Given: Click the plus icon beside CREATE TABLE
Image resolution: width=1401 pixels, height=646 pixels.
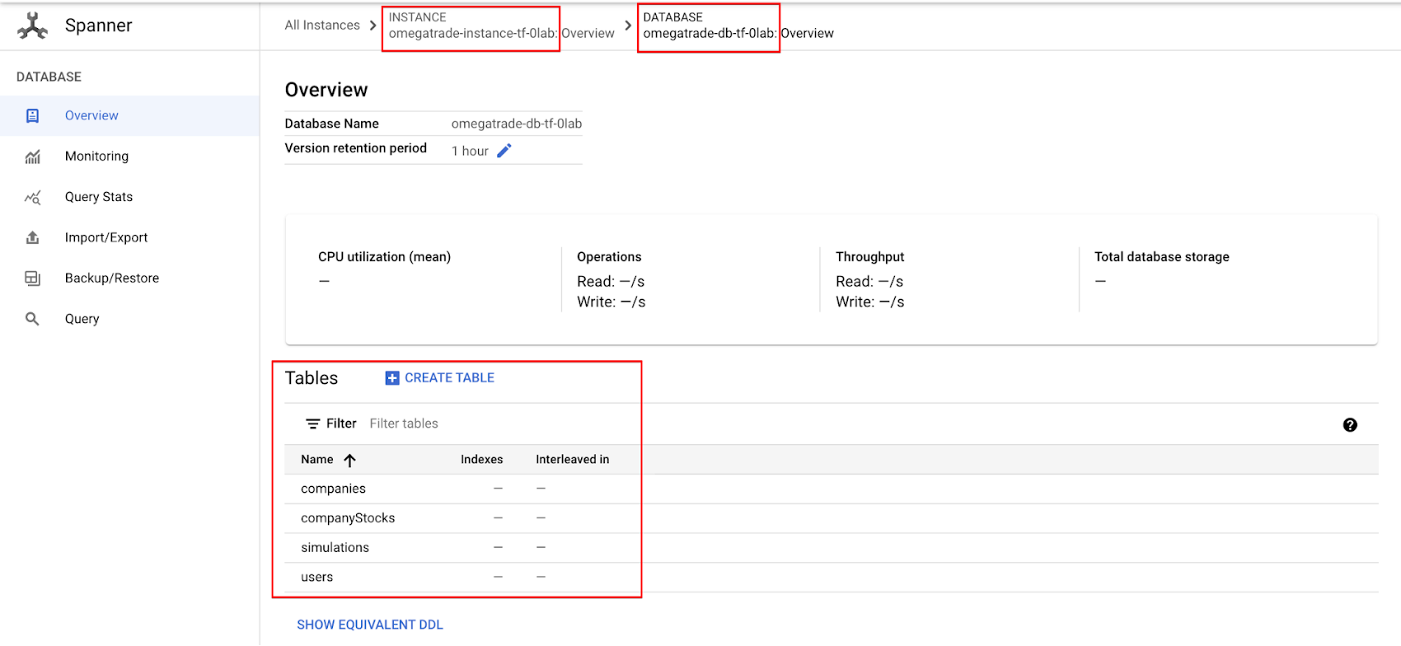Looking at the screenshot, I should 392,378.
